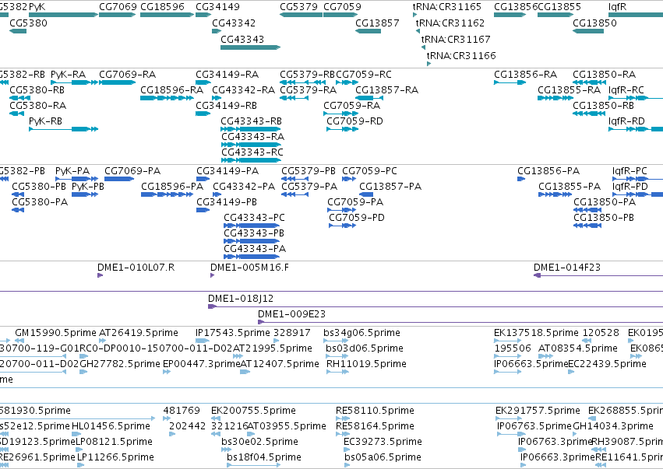
Task: Open the CG43343 gene label
Action: pyautogui.click(x=242, y=39)
